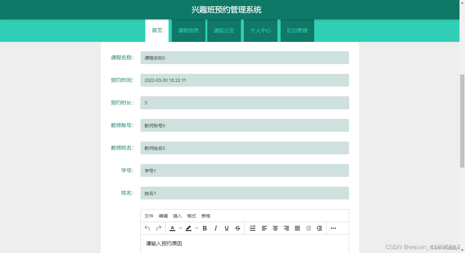Go to the 首页 tab

tap(157, 31)
